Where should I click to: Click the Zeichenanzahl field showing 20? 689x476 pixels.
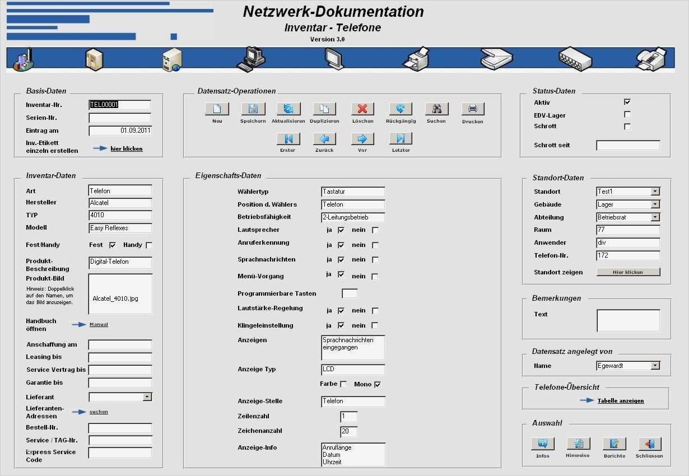pyautogui.click(x=348, y=432)
